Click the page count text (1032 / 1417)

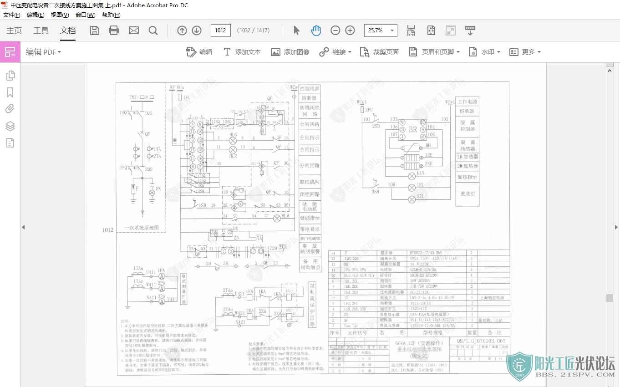[x=253, y=31]
